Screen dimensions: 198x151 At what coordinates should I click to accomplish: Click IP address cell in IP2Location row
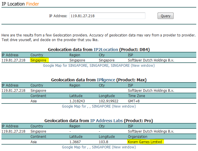pyautogui.click(x=13, y=60)
